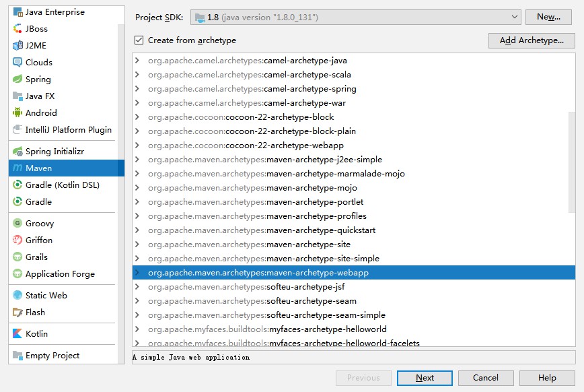Click the Java FX folder icon

pyautogui.click(x=17, y=96)
